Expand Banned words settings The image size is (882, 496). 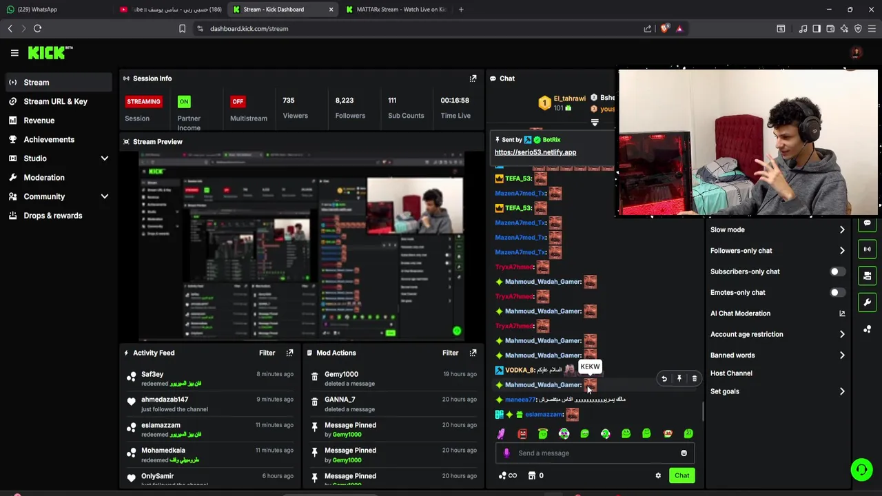[777, 355]
